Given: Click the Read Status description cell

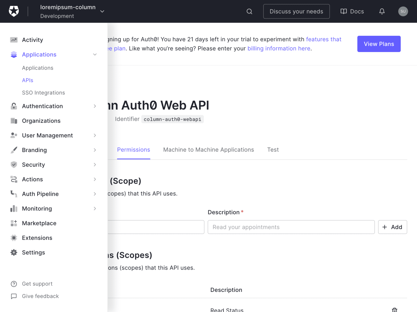Looking at the screenshot, I should click(x=227, y=310).
